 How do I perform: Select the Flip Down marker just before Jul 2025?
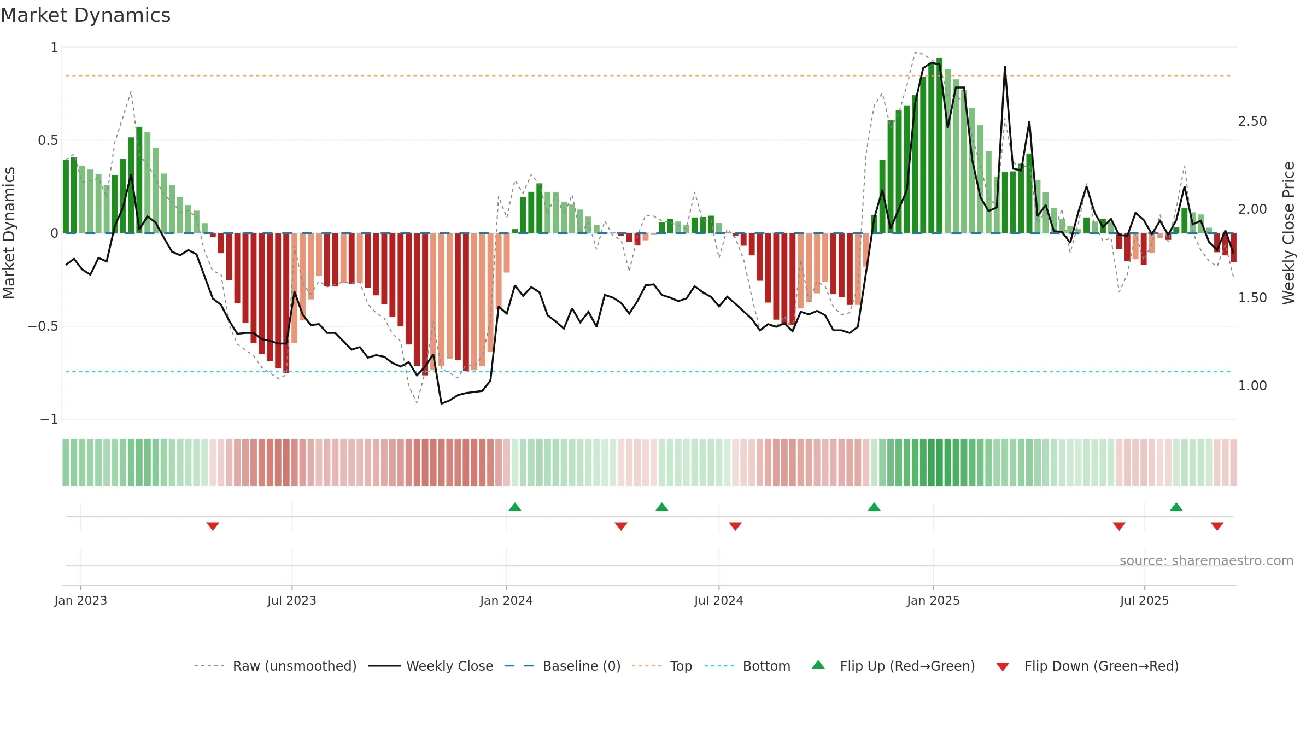coord(1119,526)
